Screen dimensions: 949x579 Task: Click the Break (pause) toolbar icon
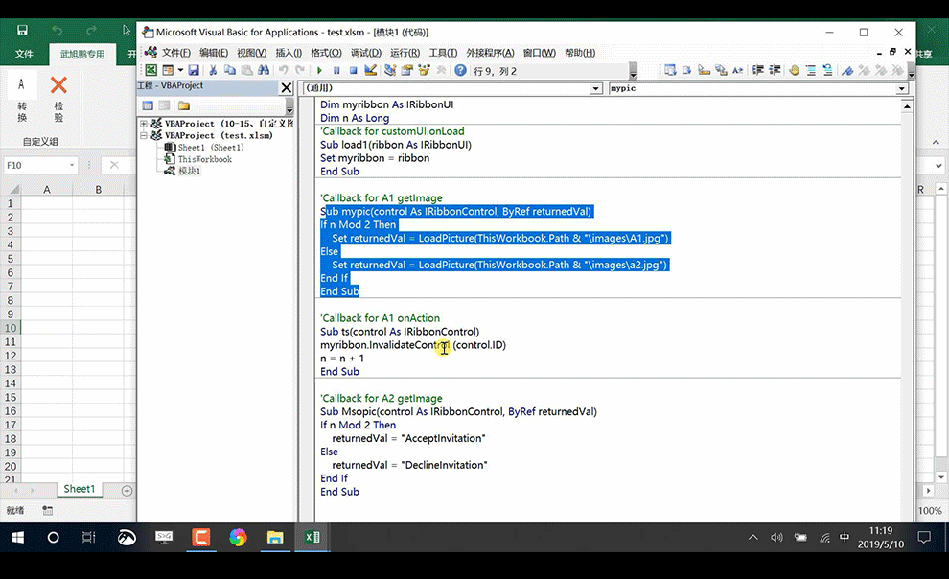[x=336, y=70]
